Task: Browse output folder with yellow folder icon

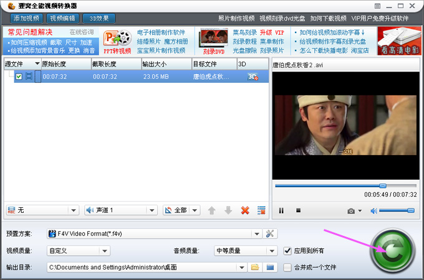Action: 254,268
